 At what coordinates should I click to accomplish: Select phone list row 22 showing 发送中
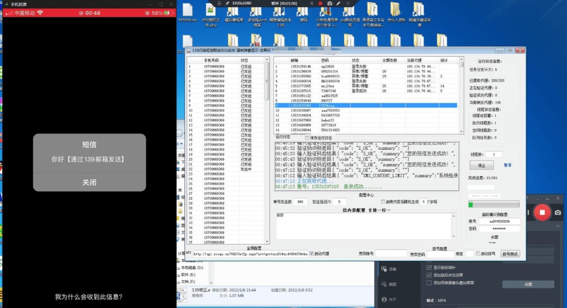pyautogui.click(x=226, y=169)
